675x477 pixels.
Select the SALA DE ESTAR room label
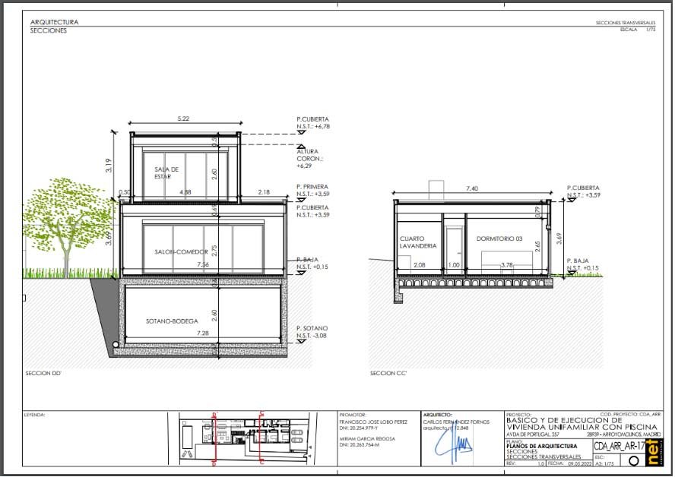click(x=166, y=172)
